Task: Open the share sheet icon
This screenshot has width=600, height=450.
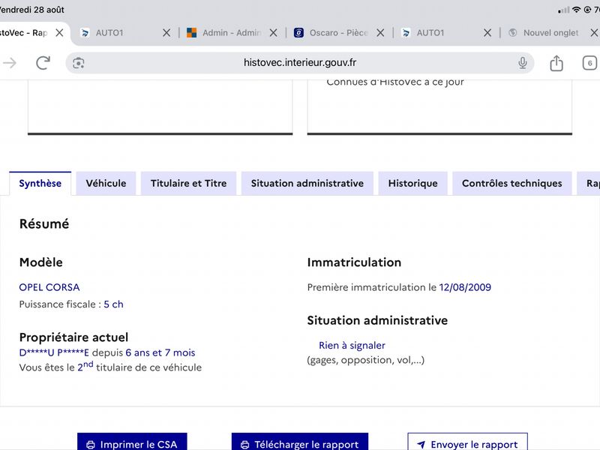Action: click(x=556, y=63)
